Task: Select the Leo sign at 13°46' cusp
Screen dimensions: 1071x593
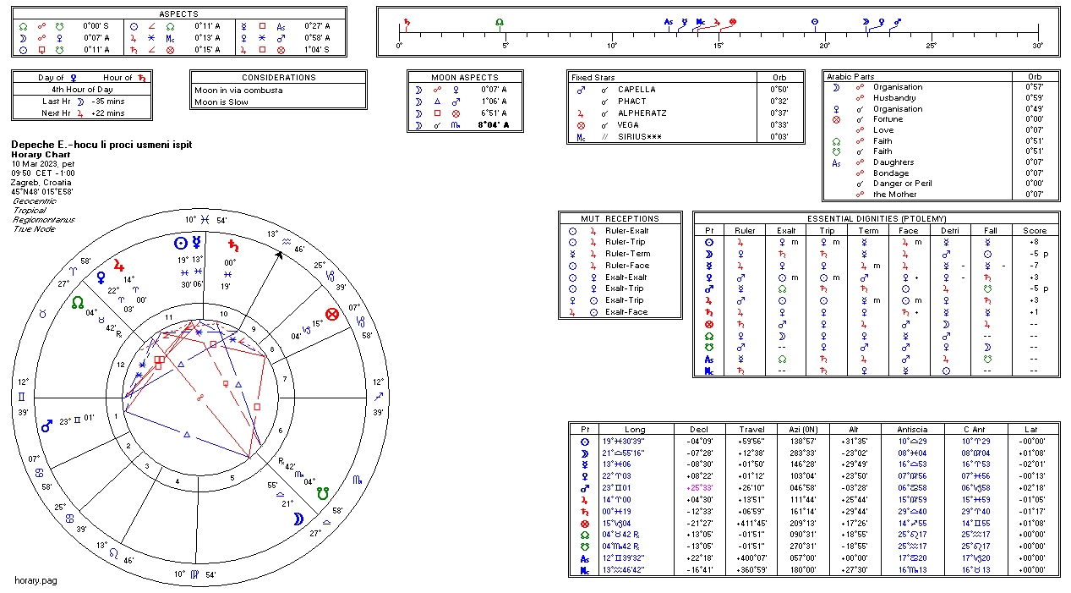Action: 114,553
